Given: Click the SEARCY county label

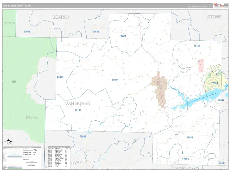Looking at the screenshot, I should [x=61, y=17].
